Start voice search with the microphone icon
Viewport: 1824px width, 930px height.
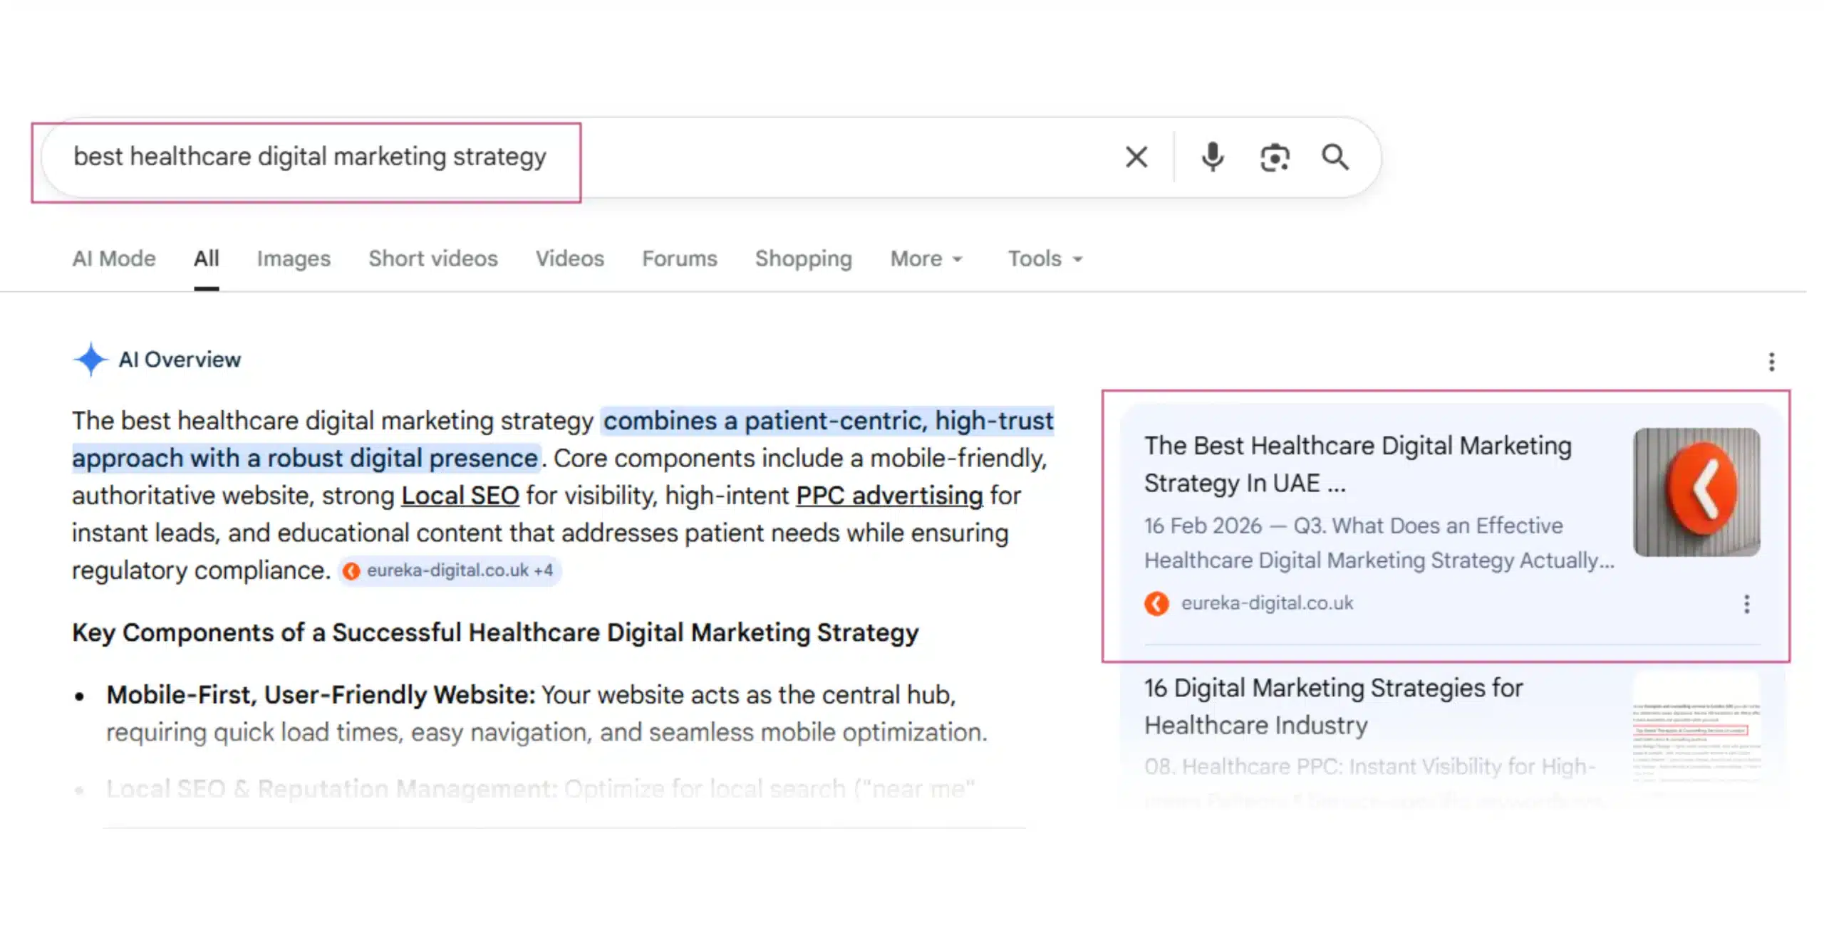[x=1212, y=157]
